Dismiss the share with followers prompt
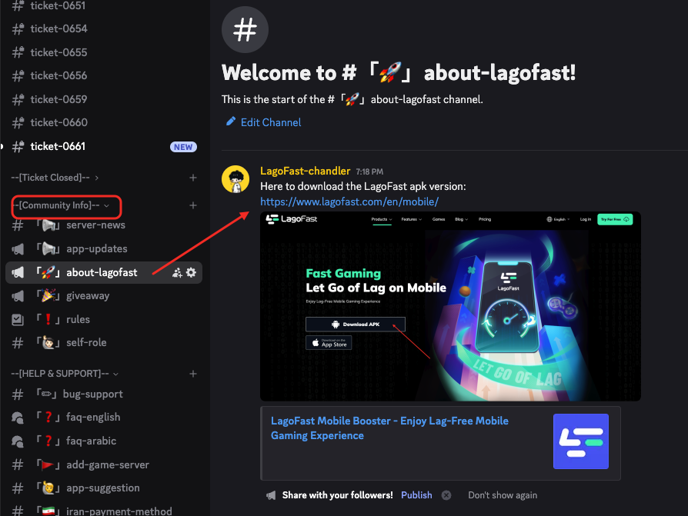The width and height of the screenshot is (688, 516). (x=446, y=495)
